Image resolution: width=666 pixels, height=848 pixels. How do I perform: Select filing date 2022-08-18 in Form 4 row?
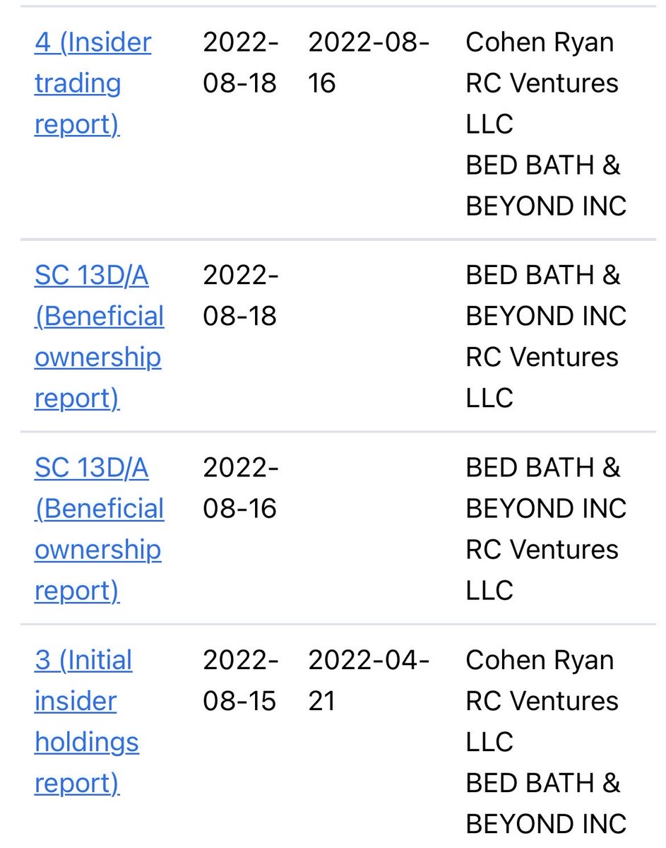(x=241, y=63)
